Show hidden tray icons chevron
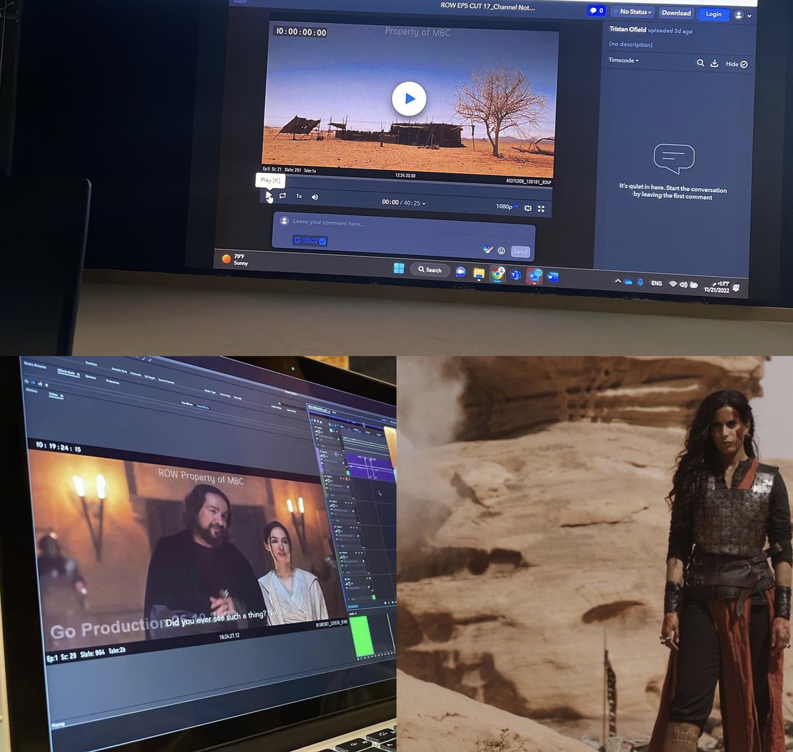Image resolution: width=793 pixels, height=752 pixels. point(618,281)
